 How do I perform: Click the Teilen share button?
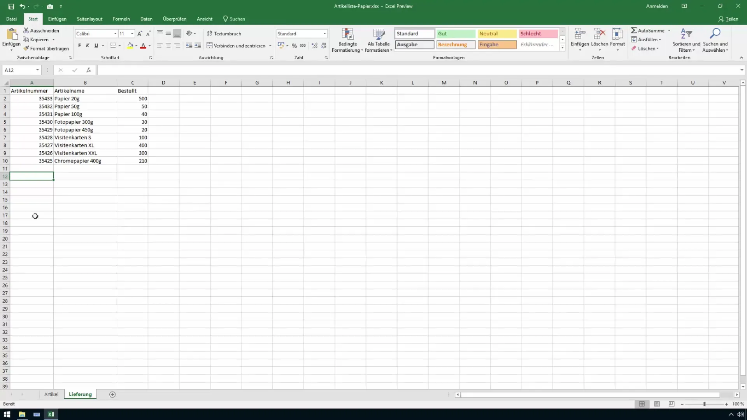click(728, 19)
